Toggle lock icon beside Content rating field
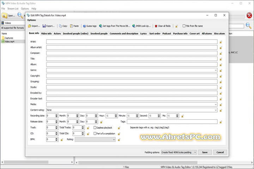254x169 pixels. click(220, 110)
